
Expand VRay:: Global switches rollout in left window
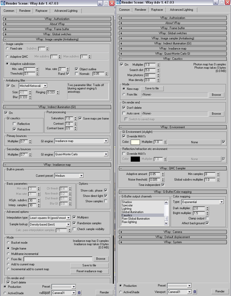(57, 34)
